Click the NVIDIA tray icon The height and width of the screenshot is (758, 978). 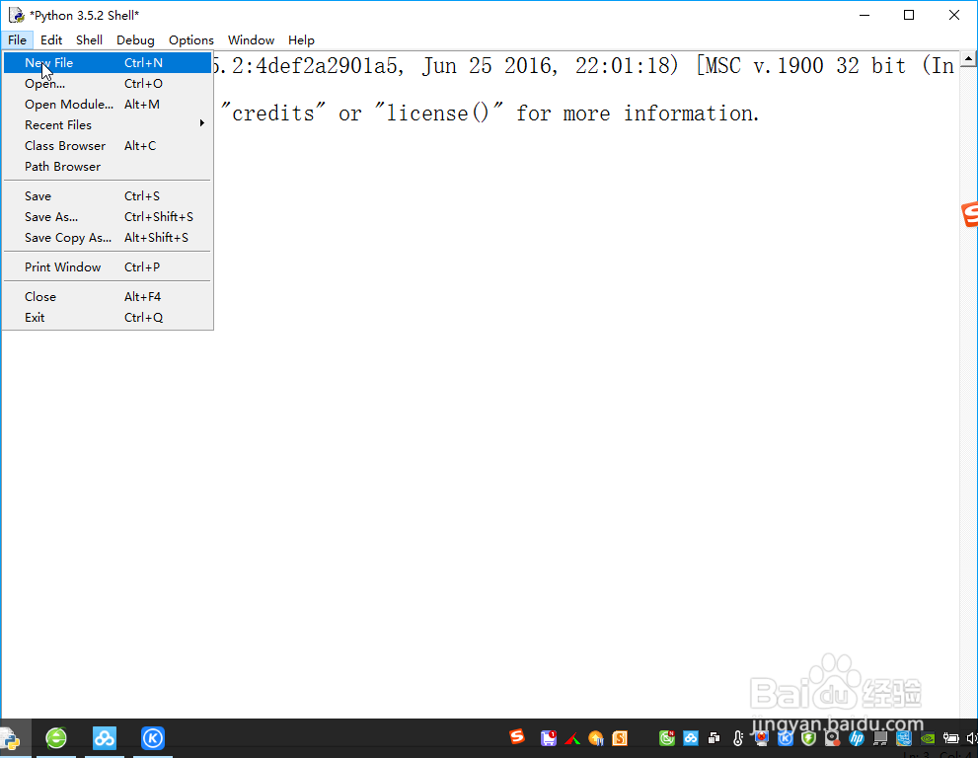928,738
